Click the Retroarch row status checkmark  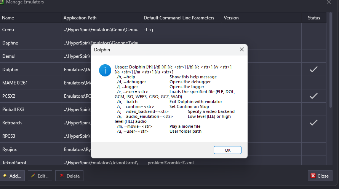(x=313, y=122)
